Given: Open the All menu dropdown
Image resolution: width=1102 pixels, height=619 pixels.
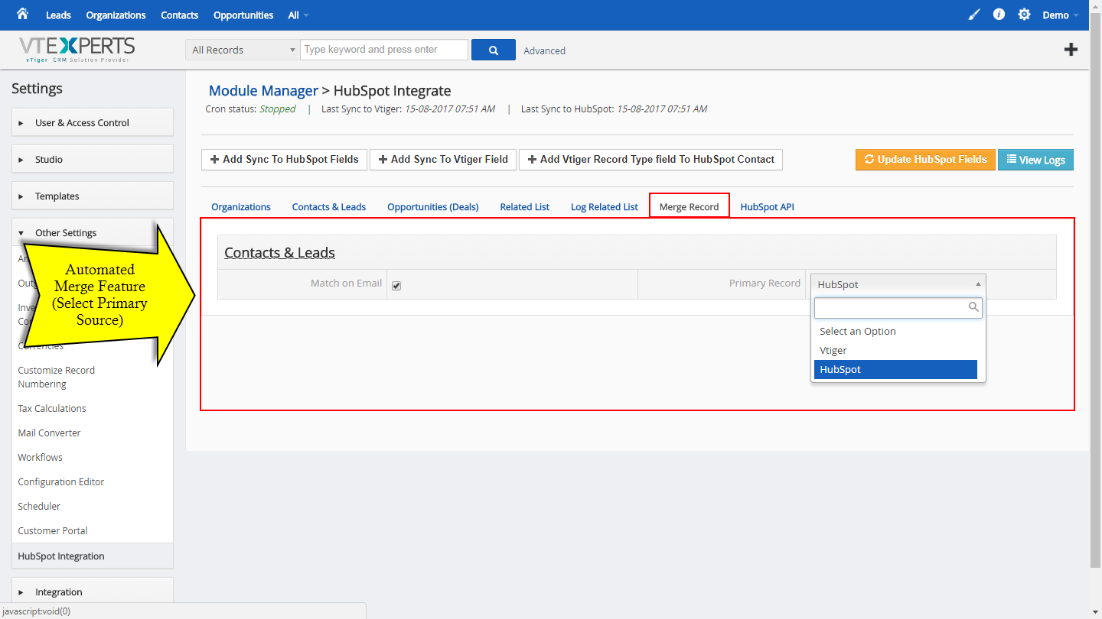Looking at the screenshot, I should click(x=298, y=15).
